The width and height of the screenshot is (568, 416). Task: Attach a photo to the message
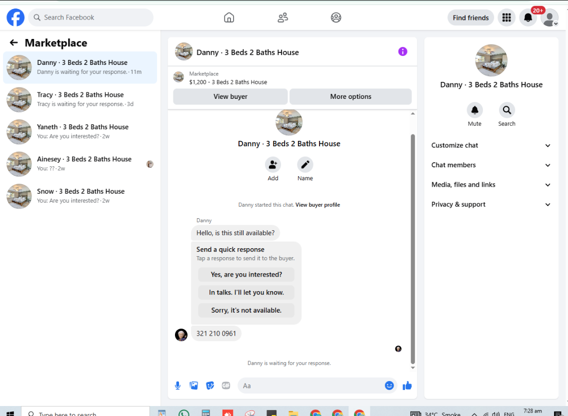[194, 386]
